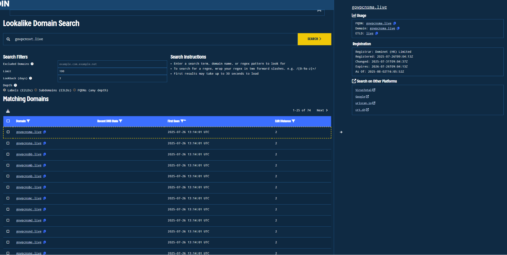Copy the ETLD value in Usage
507x255 pixels.
[x=377, y=33]
